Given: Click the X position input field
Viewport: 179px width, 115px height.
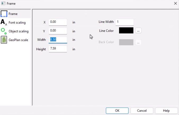Looking at the screenshot, I should click(58, 22).
